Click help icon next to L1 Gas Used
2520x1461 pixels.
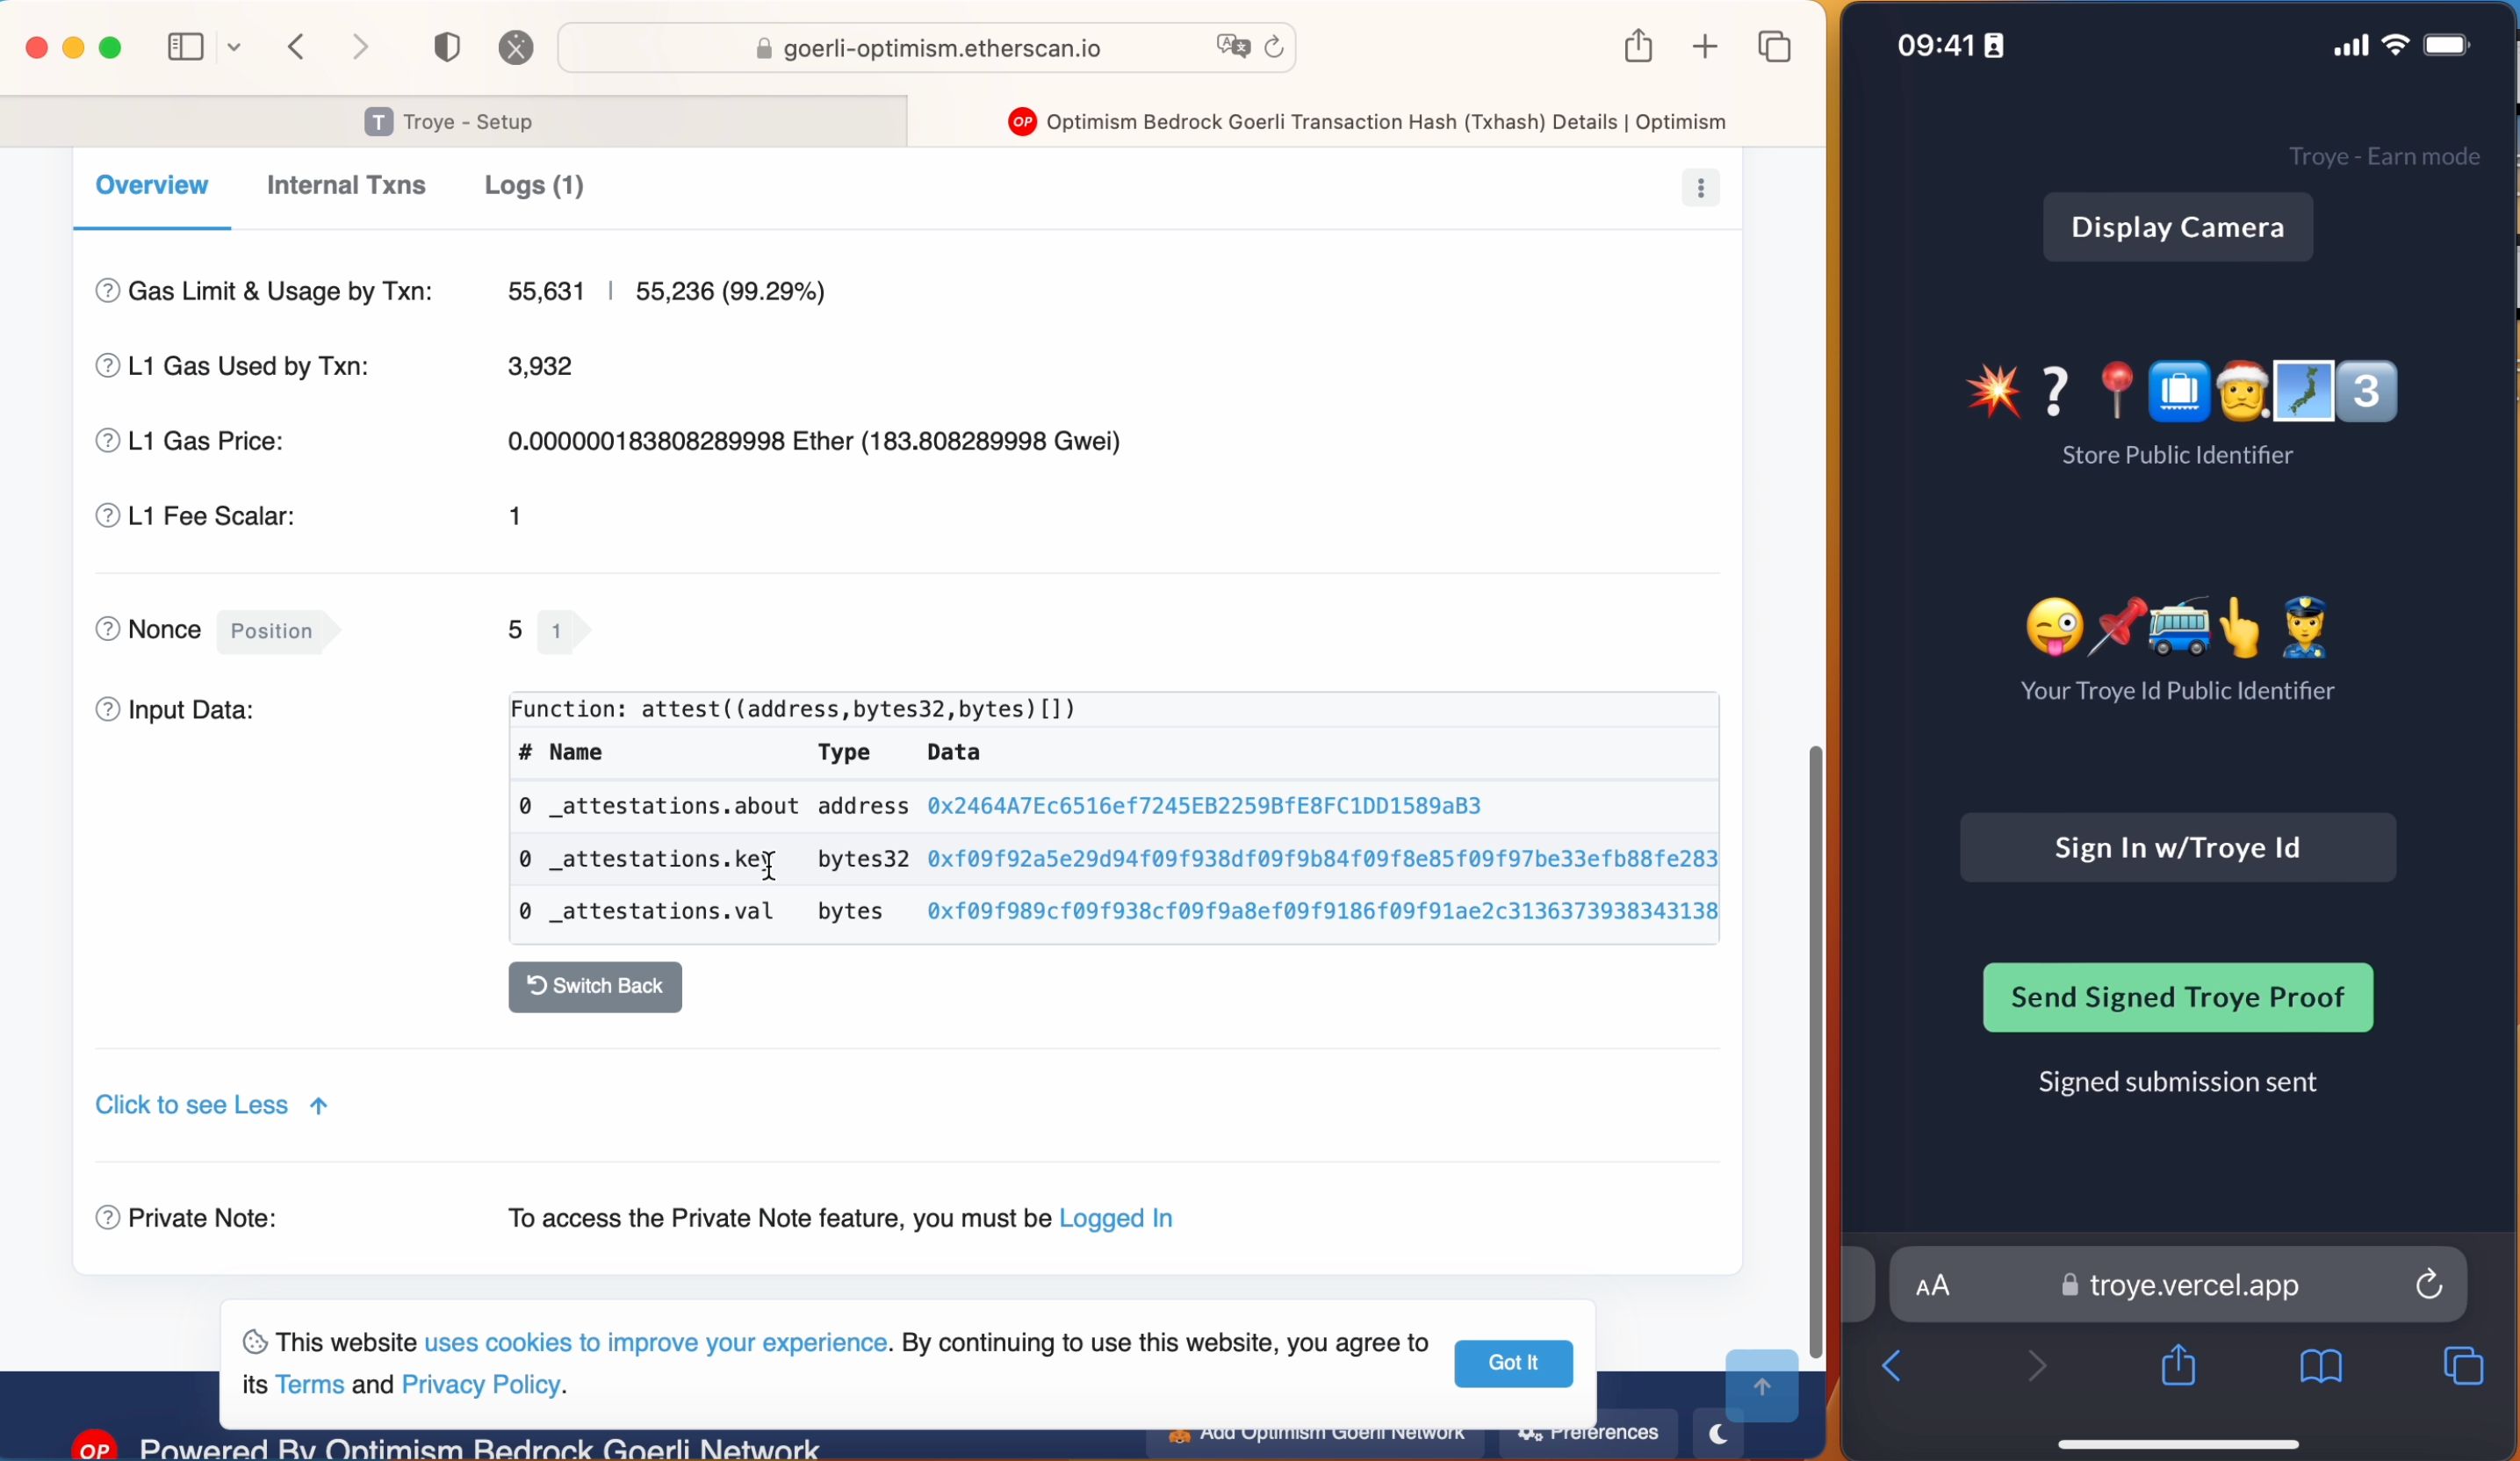[107, 366]
